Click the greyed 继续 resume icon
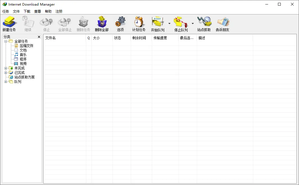 coord(28,22)
